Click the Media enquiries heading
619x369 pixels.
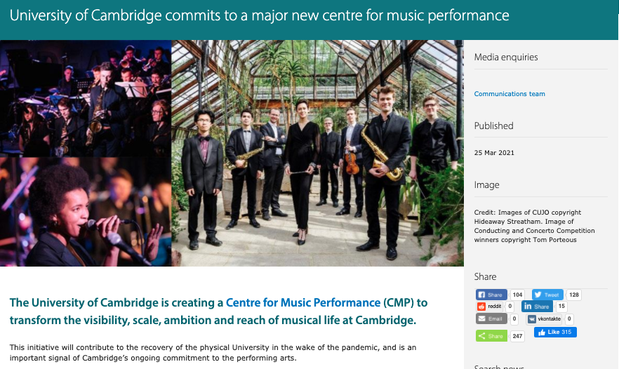(506, 58)
